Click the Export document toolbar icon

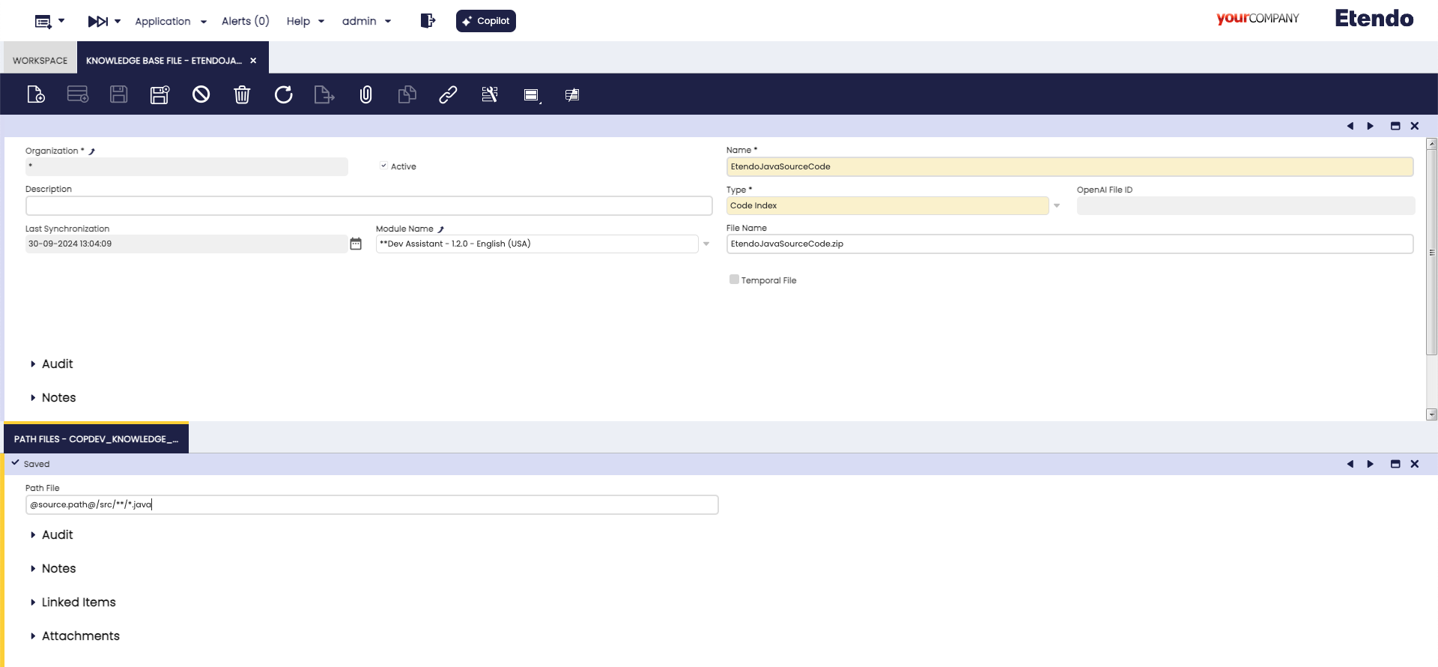[x=324, y=94]
